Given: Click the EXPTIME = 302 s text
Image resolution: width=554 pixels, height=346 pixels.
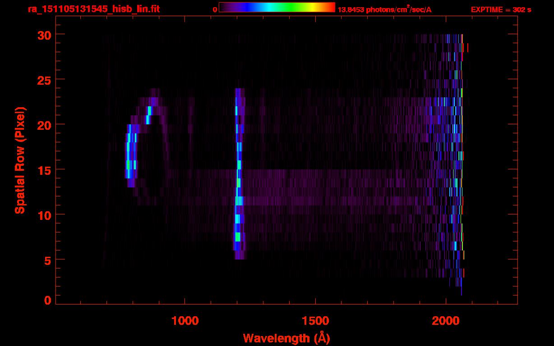Looking at the screenshot, I should (x=501, y=9).
